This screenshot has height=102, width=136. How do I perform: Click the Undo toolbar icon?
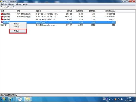(11, 7)
